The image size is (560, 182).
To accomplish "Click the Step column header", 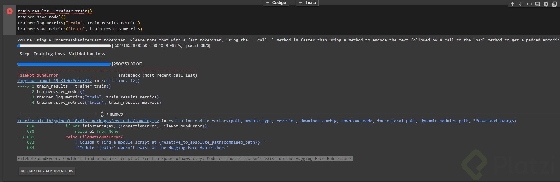I will 24,54.
